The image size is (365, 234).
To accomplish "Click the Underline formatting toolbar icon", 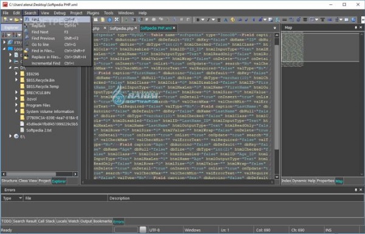I will tap(219, 20).
